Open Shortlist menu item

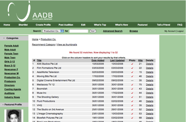(x=23, y=25)
